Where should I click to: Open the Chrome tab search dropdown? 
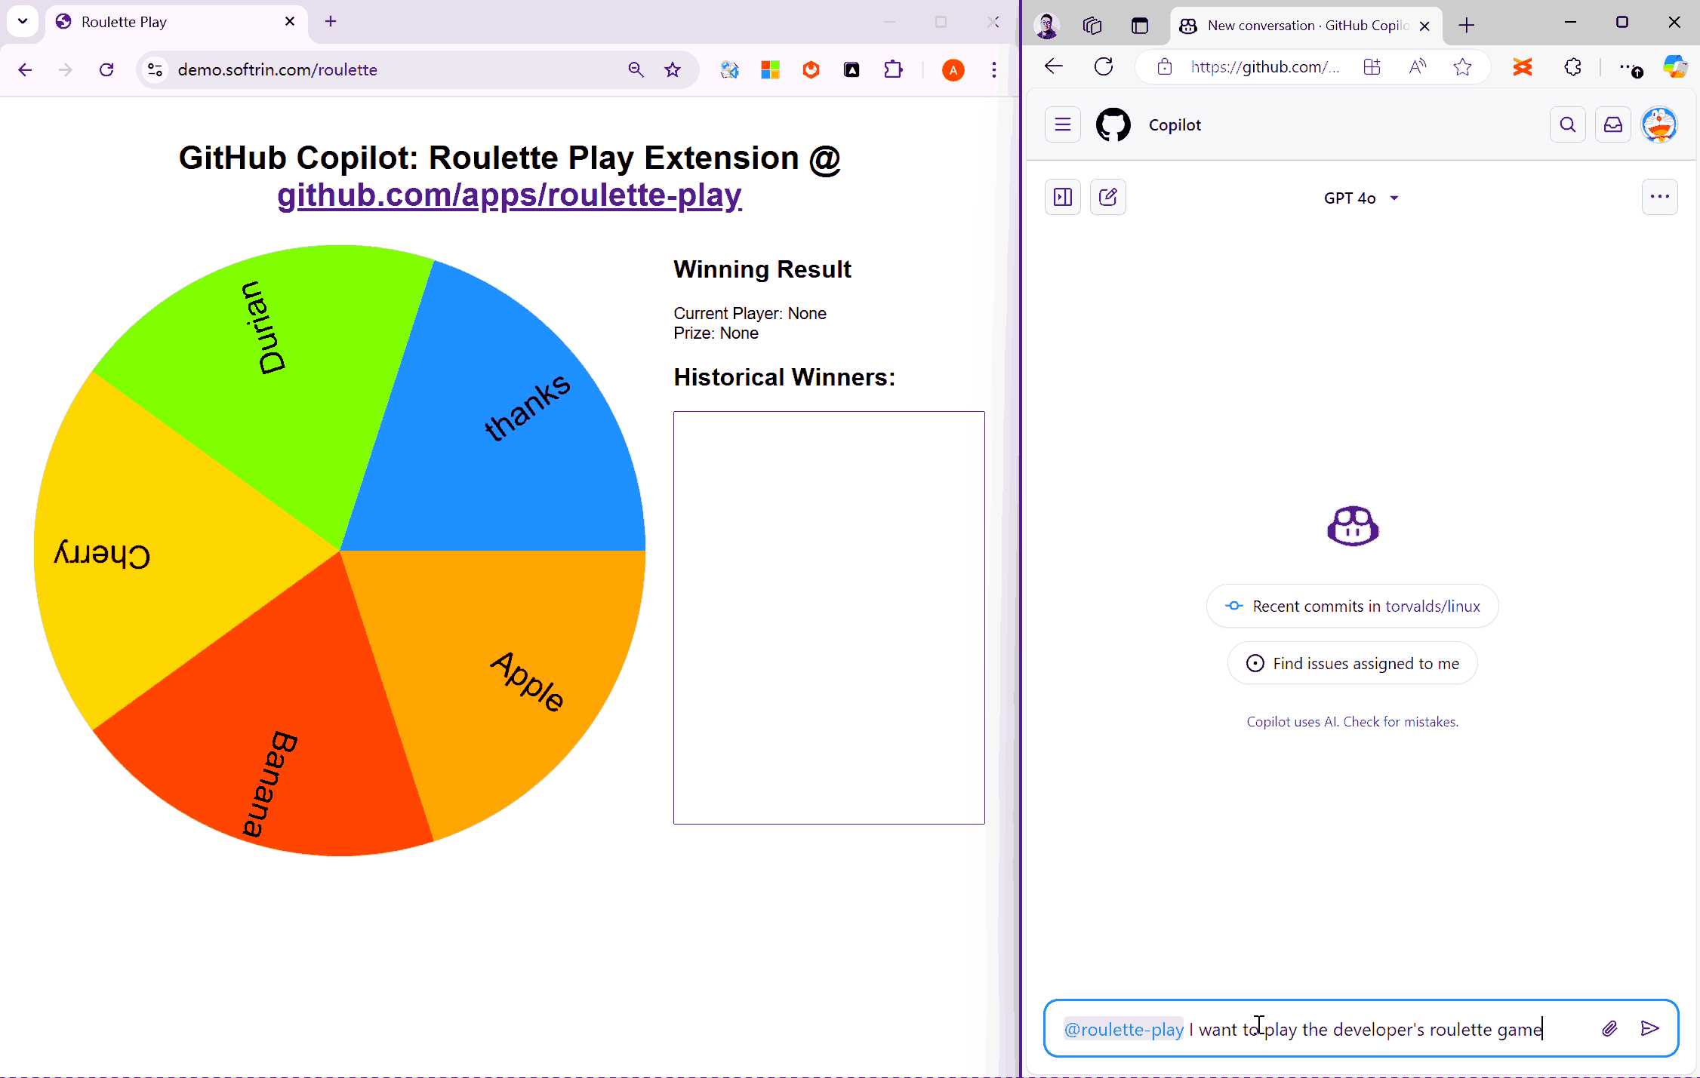pos(23,21)
